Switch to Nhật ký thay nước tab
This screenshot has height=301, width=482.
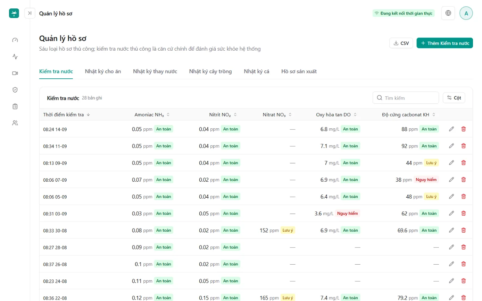pyautogui.click(x=155, y=71)
